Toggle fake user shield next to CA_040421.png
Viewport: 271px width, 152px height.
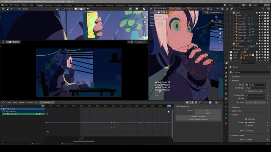point(76,8)
